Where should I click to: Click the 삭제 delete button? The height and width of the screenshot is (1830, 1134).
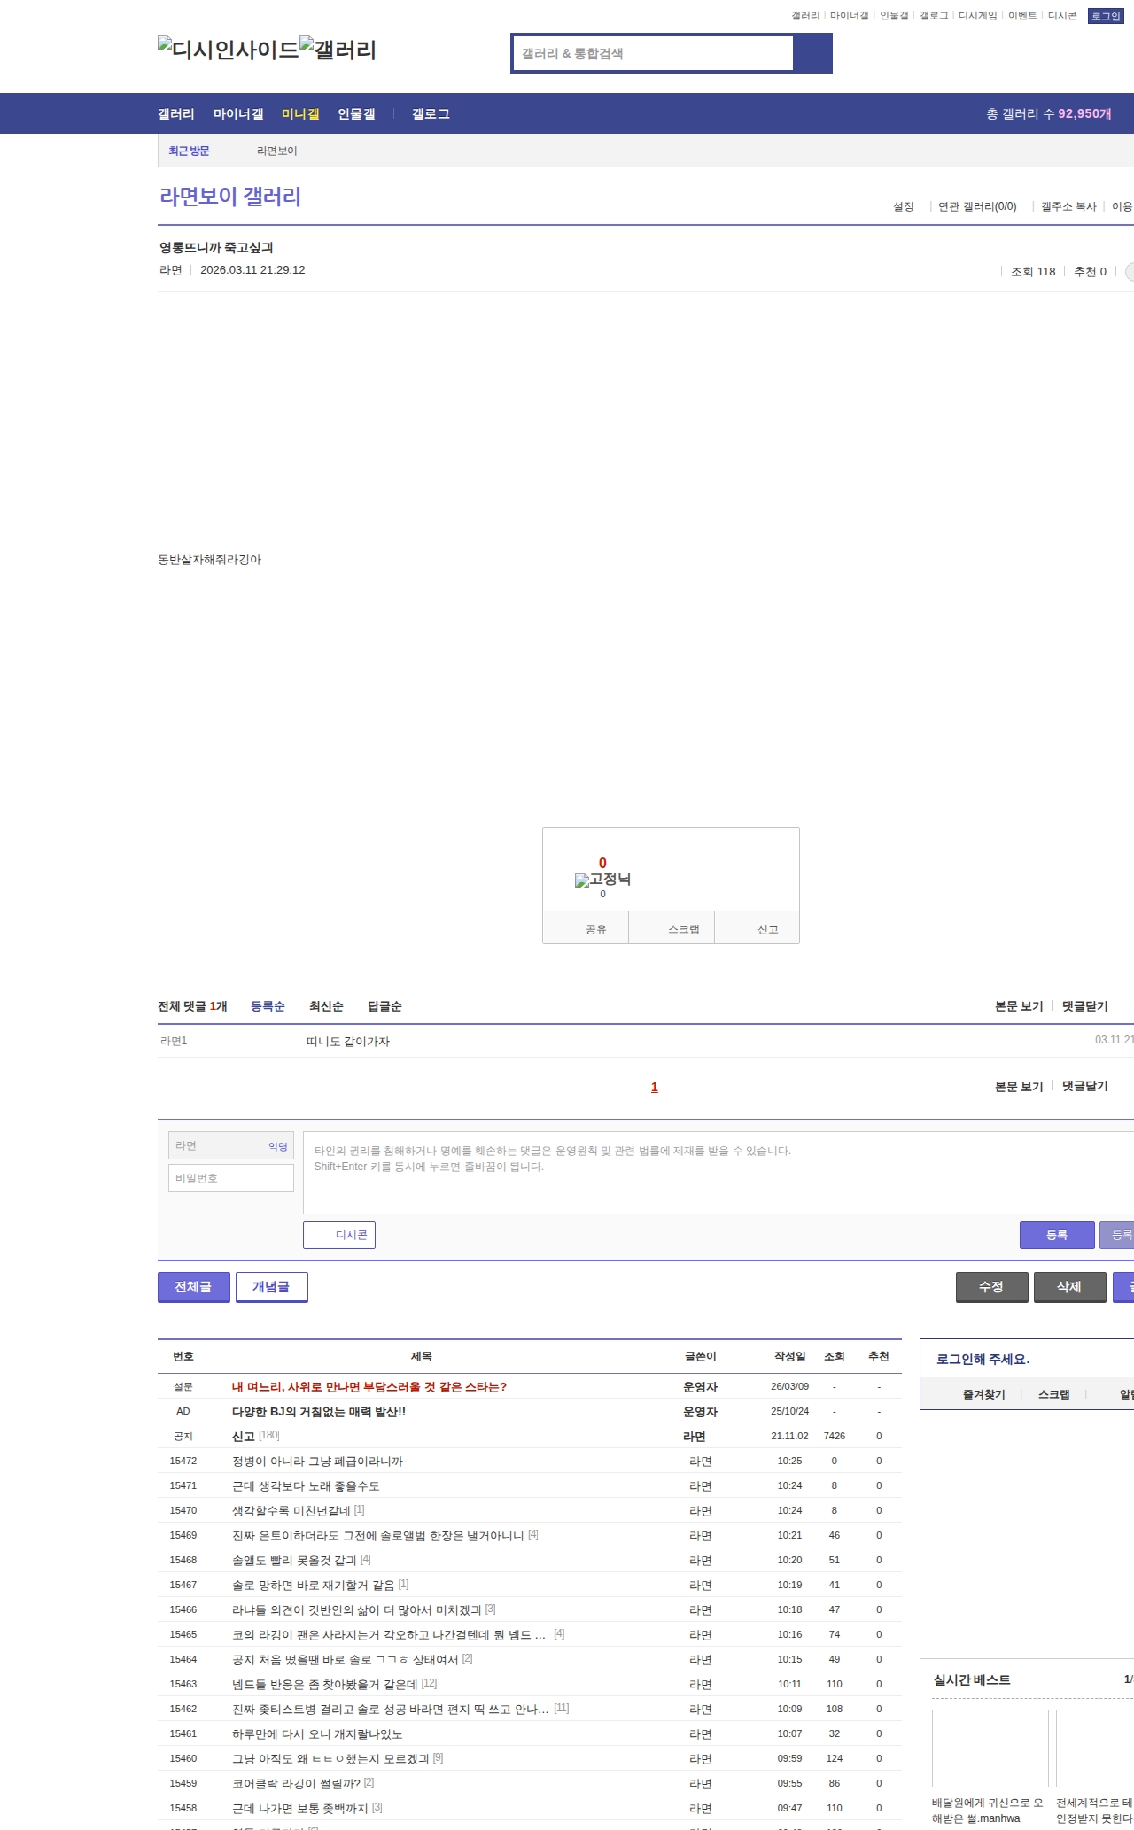coord(1069,1287)
